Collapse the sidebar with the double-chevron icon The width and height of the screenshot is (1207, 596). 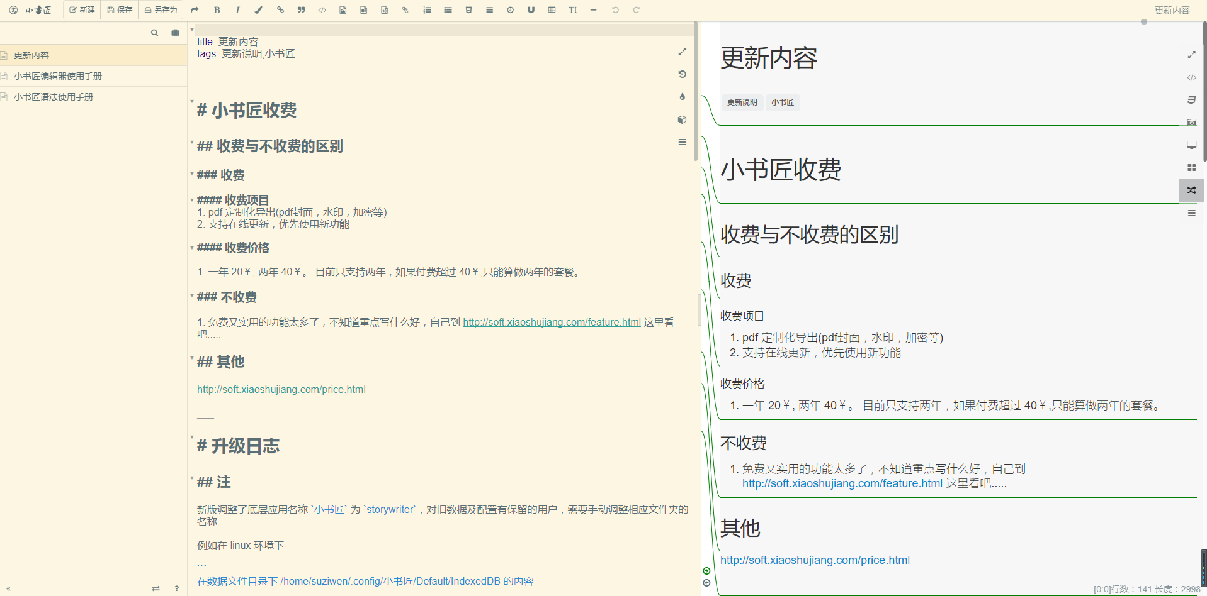(x=9, y=588)
